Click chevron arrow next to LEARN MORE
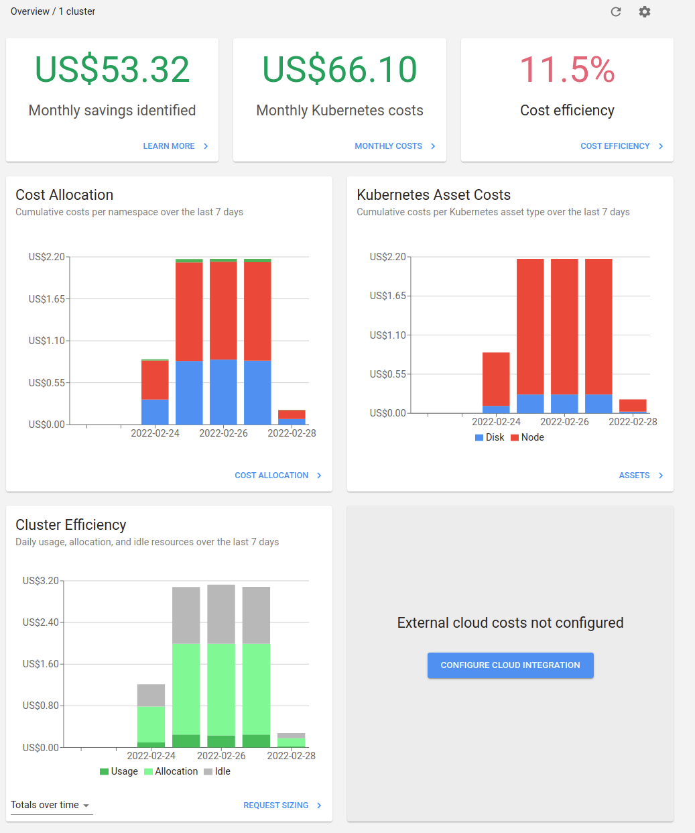The image size is (695, 833). point(206,146)
